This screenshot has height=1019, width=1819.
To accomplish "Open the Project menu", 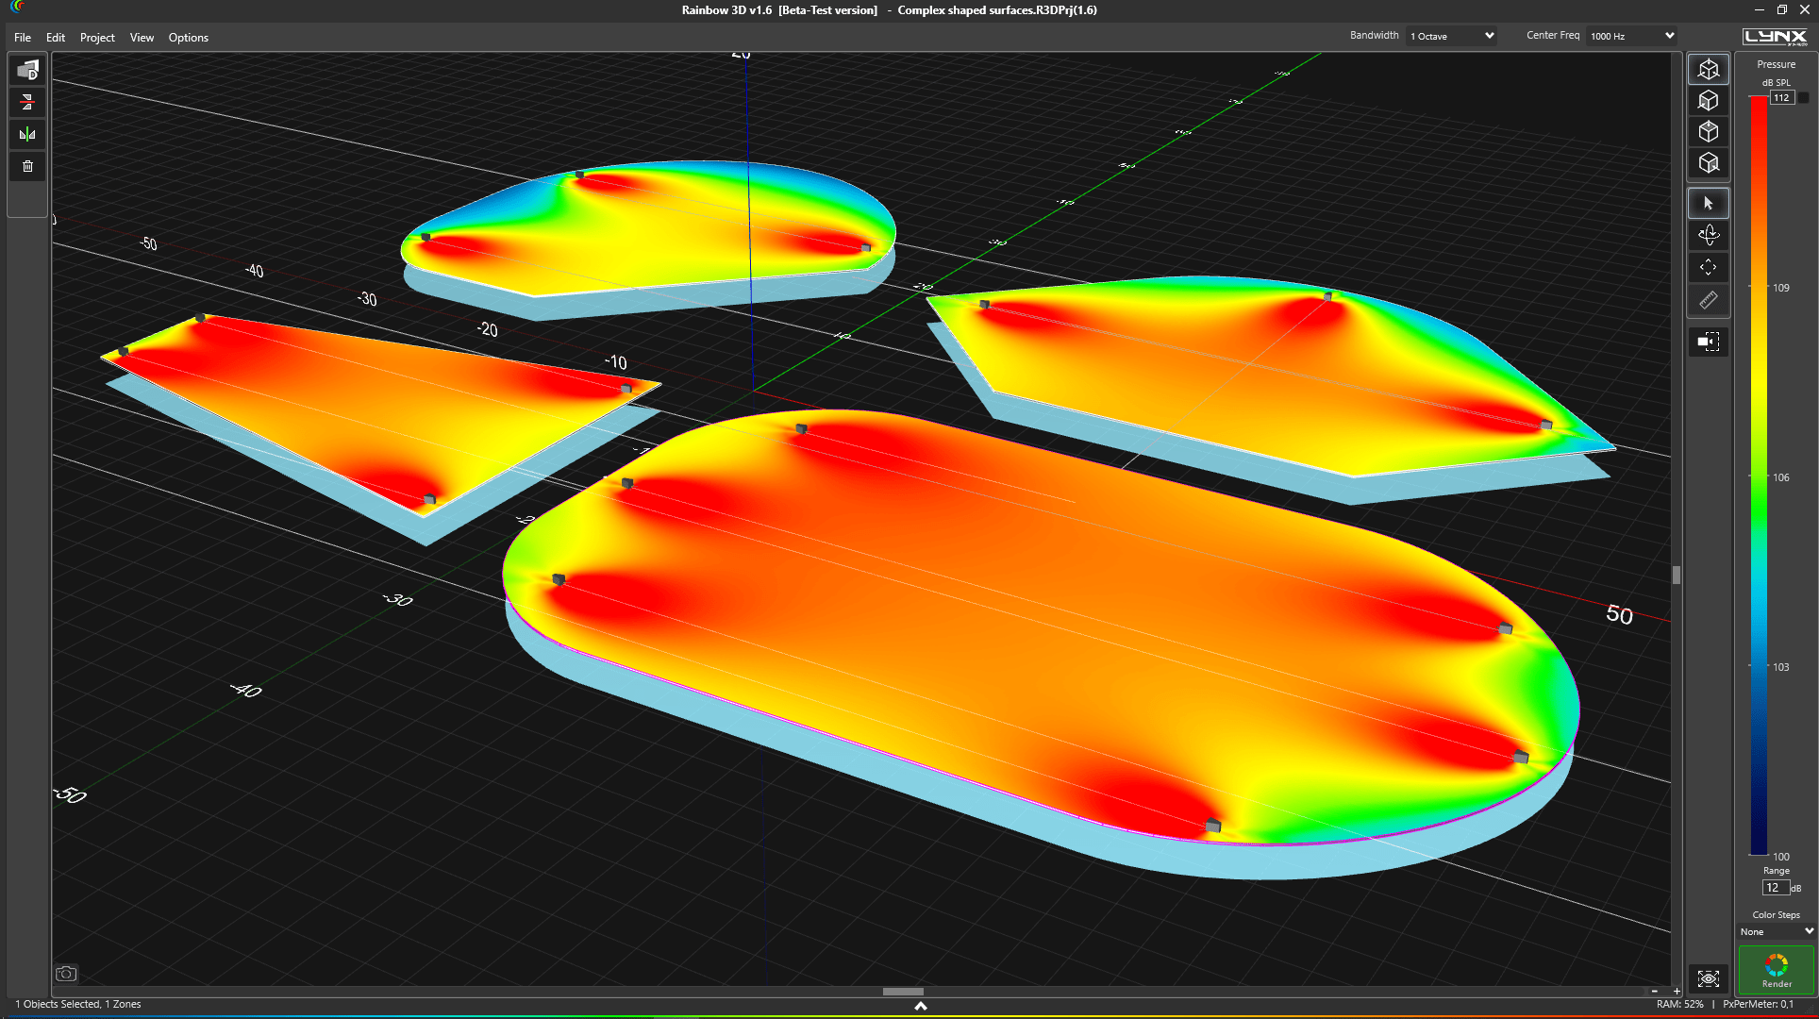I will 97,38.
